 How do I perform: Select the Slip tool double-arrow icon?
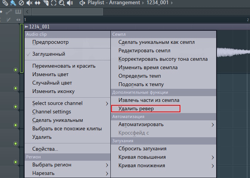(37, 3)
